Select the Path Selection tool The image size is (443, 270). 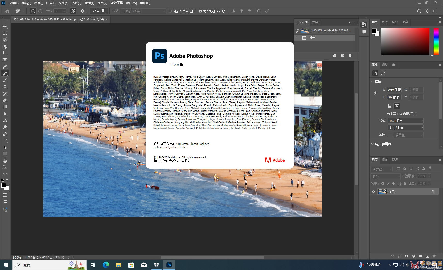(x=5, y=147)
